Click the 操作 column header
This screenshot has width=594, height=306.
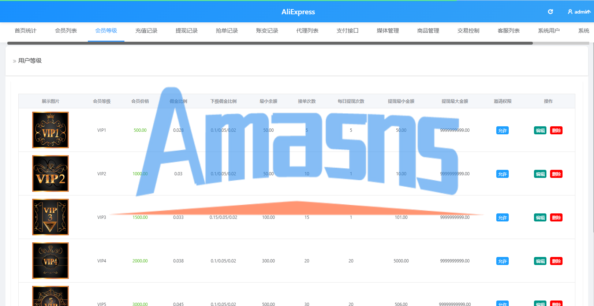tap(548, 101)
